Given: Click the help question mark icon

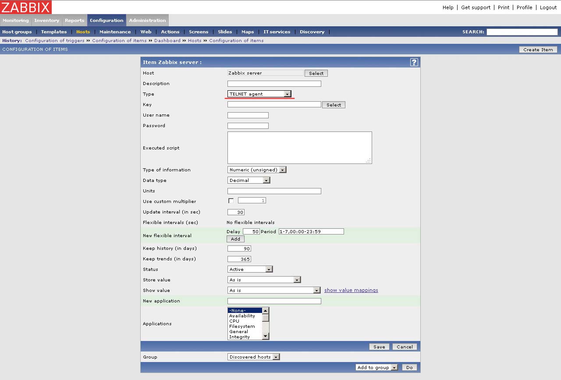Looking at the screenshot, I should [414, 62].
